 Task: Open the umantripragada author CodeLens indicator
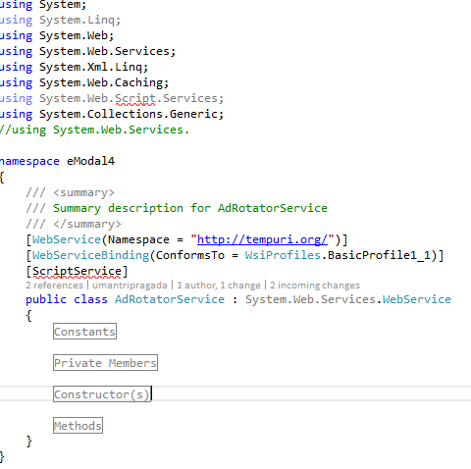tap(130, 286)
